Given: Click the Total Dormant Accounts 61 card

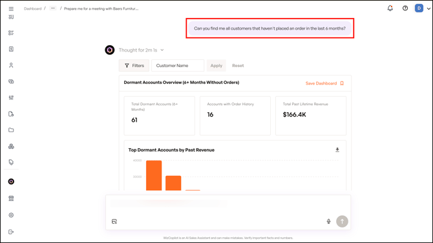Looking at the screenshot, I should 160,116.
